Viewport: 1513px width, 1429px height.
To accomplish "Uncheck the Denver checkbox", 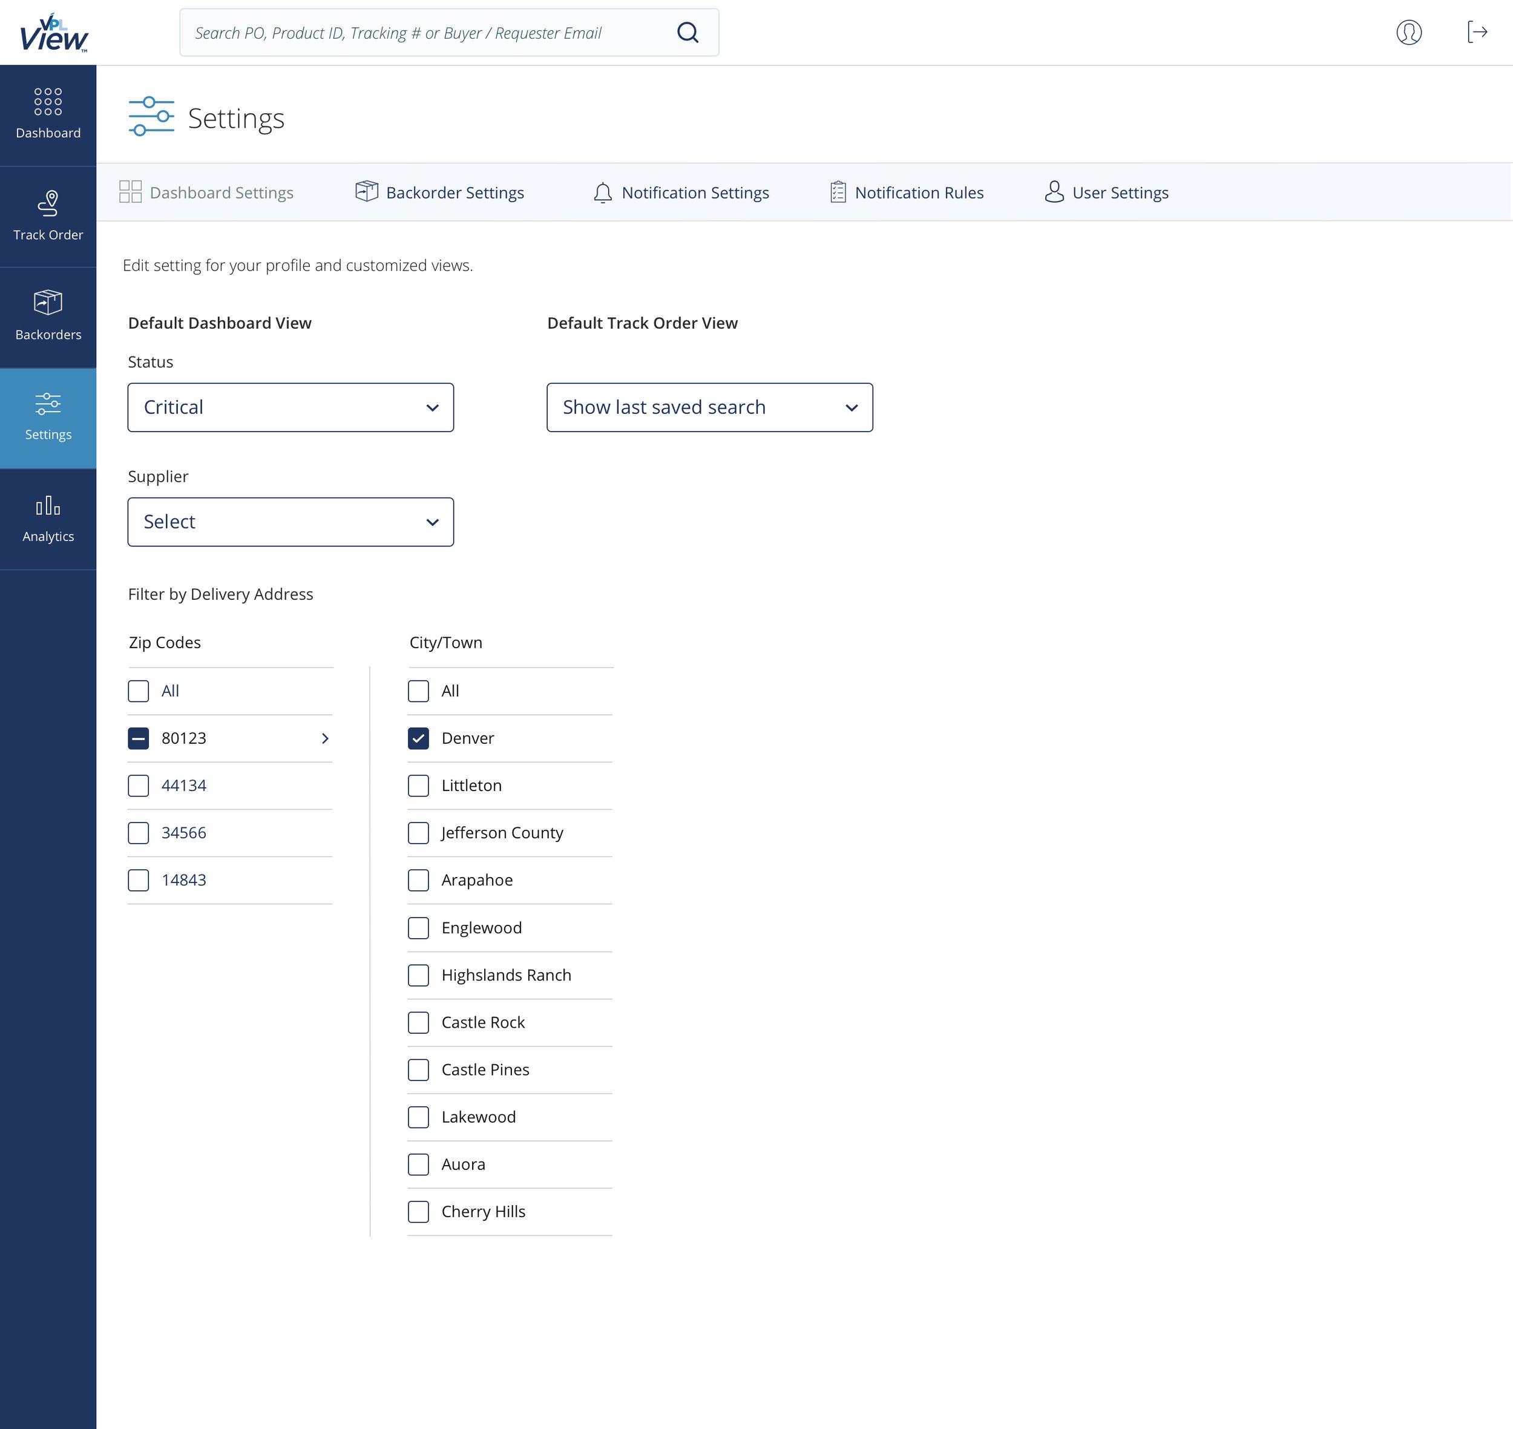I will point(418,738).
